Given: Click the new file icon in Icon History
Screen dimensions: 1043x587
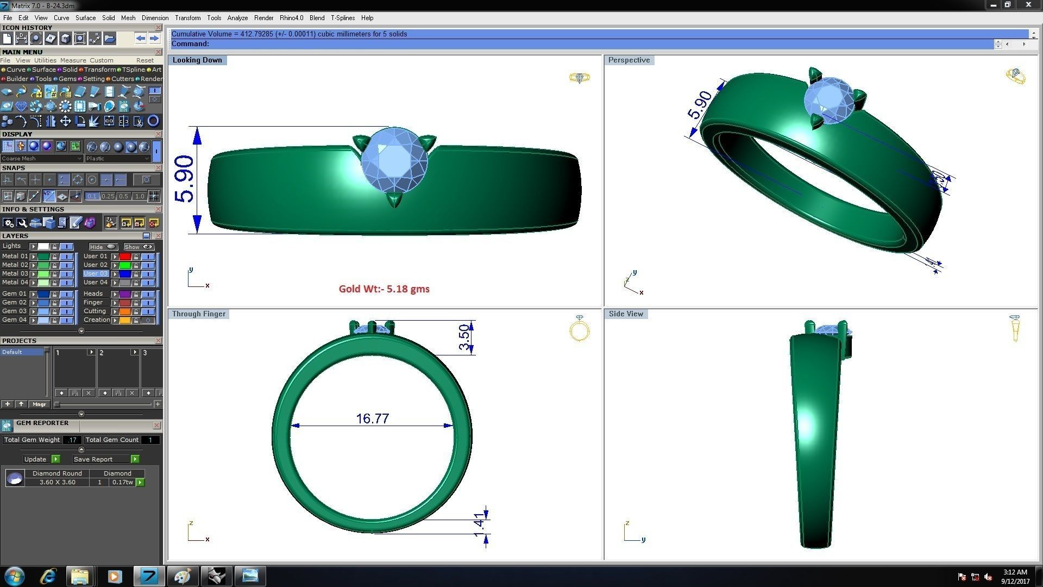Looking at the screenshot, I should [x=7, y=38].
